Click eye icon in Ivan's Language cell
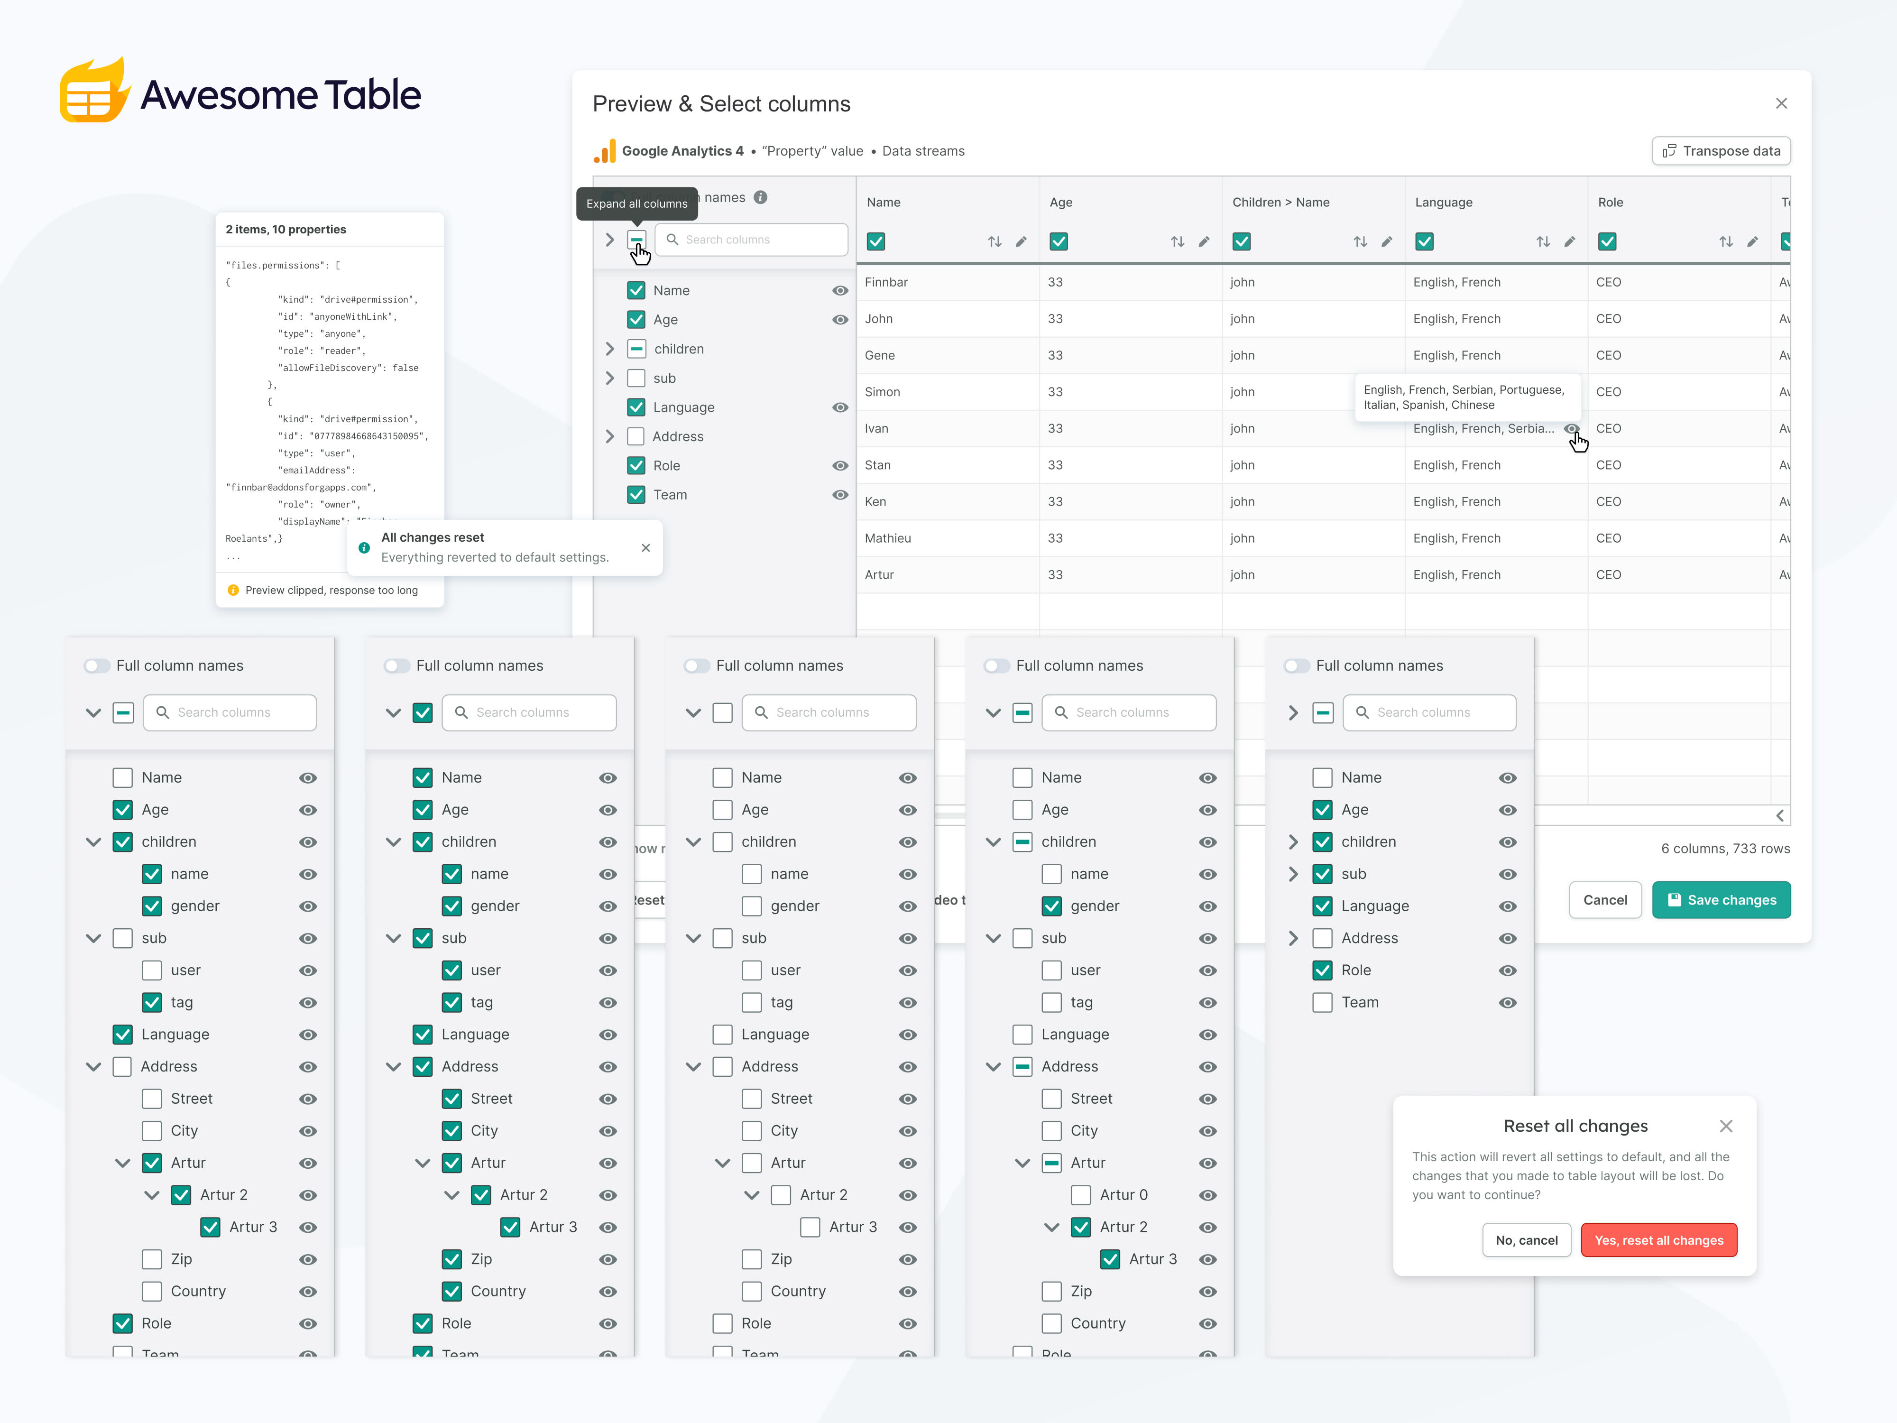 click(1571, 428)
